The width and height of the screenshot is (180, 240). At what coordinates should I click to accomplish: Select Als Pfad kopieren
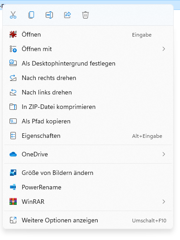pyautogui.click(x=88, y=121)
